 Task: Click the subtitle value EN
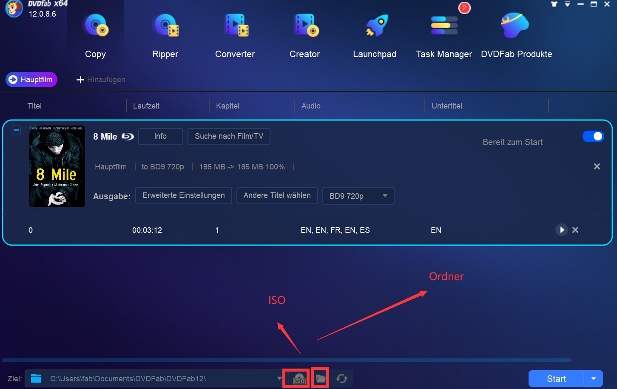click(436, 230)
